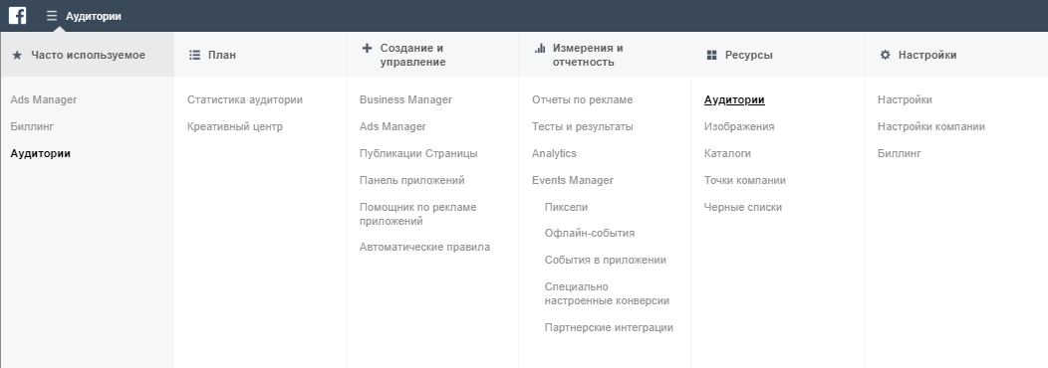The width and height of the screenshot is (1048, 368).
Task: Open Изображения under Ресурсы
Action: 739,127
